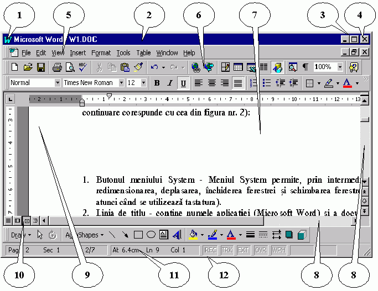Image resolution: width=378 pixels, height=291 pixels.
Task: Click the ruler tab selector box
Action: (x=11, y=99)
